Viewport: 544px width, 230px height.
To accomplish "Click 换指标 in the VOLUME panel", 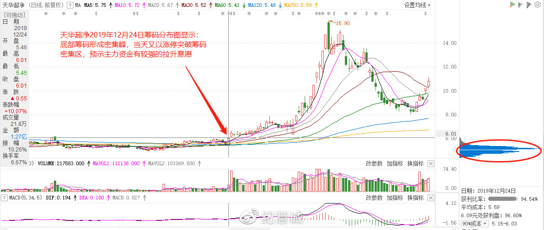I will click(415, 163).
